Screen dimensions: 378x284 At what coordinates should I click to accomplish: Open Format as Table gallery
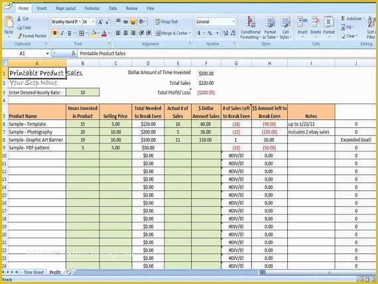pos(270,28)
